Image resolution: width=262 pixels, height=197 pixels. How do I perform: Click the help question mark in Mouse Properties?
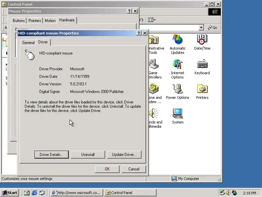[x=129, y=11]
